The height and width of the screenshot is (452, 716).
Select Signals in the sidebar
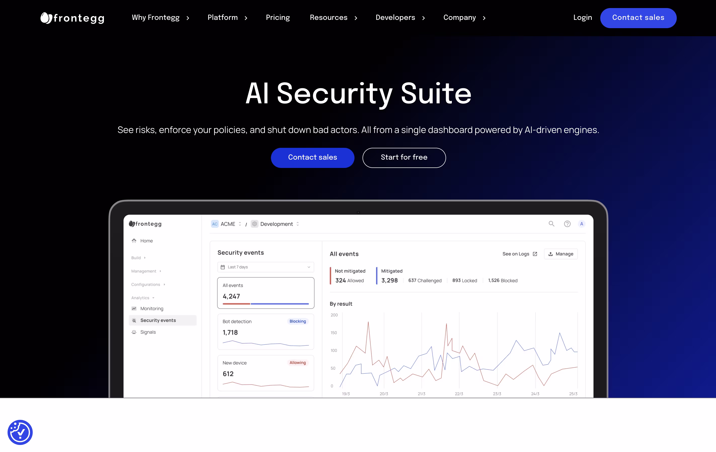pos(163,332)
